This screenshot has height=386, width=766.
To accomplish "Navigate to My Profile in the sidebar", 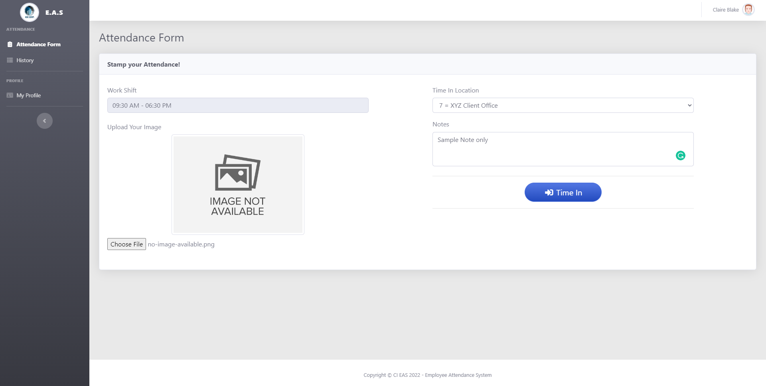I will [x=29, y=95].
